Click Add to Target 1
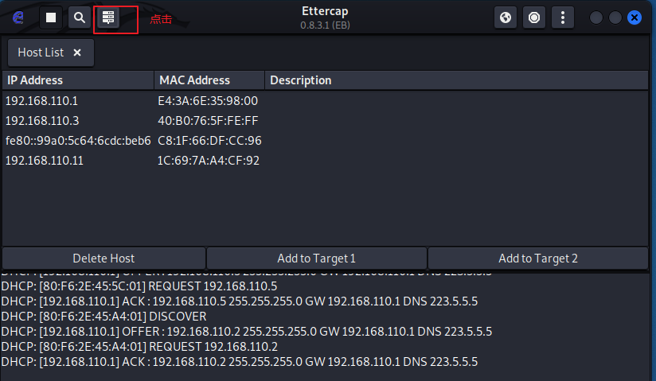The width and height of the screenshot is (656, 381). tap(317, 259)
